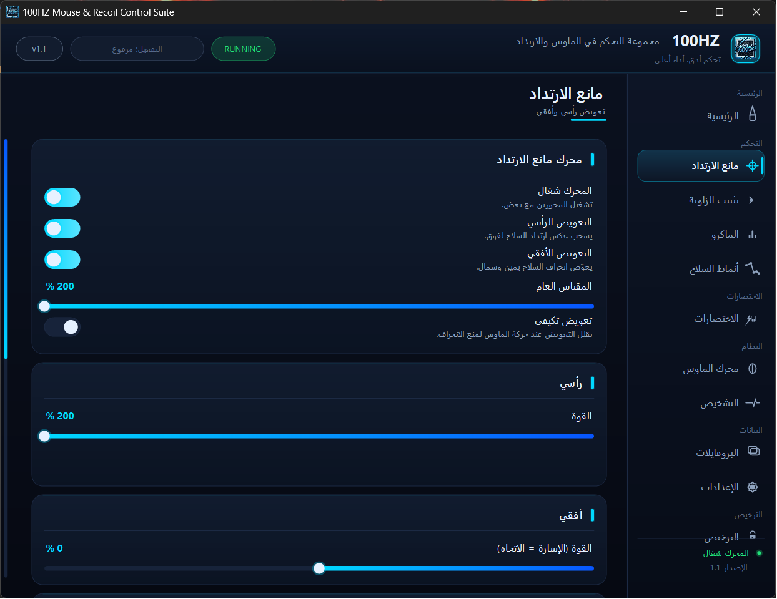
Task: Click the pulse icon for التشخيص
Action: click(753, 403)
